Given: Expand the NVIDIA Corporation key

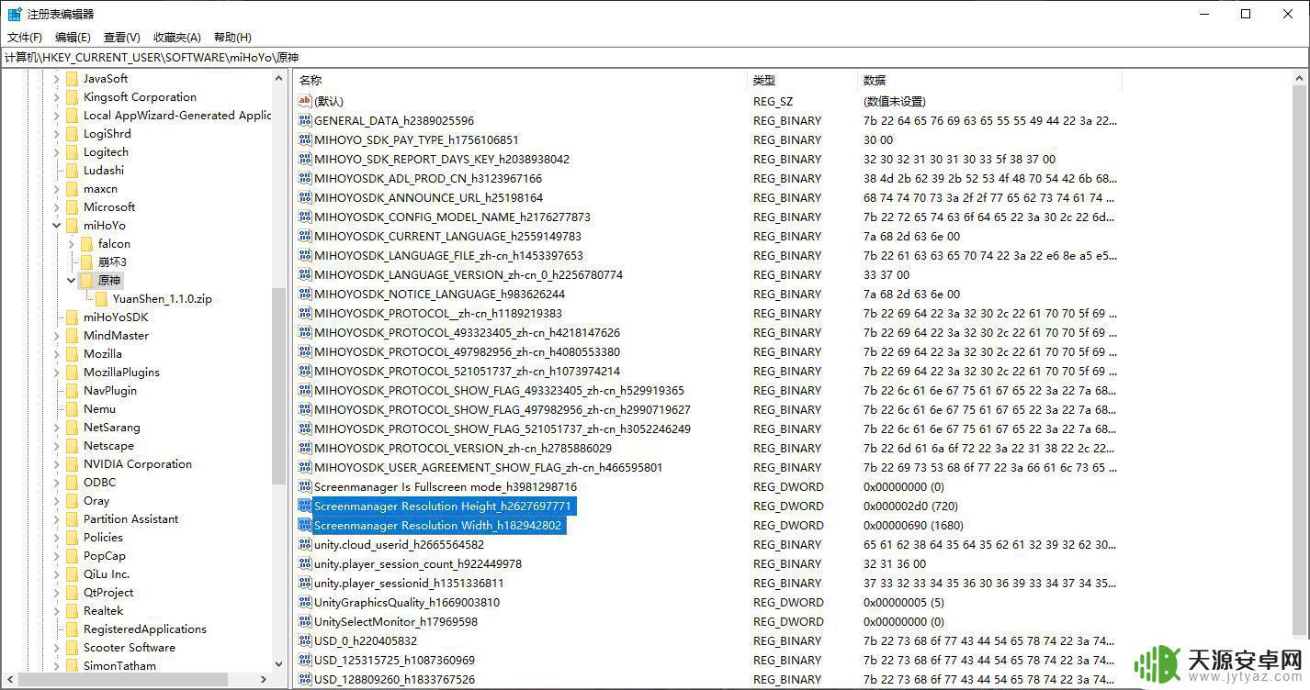Looking at the screenshot, I should [57, 463].
